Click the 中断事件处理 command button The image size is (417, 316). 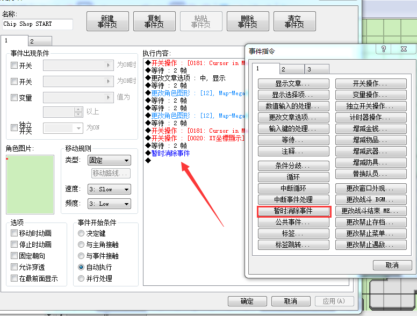tap(293, 199)
